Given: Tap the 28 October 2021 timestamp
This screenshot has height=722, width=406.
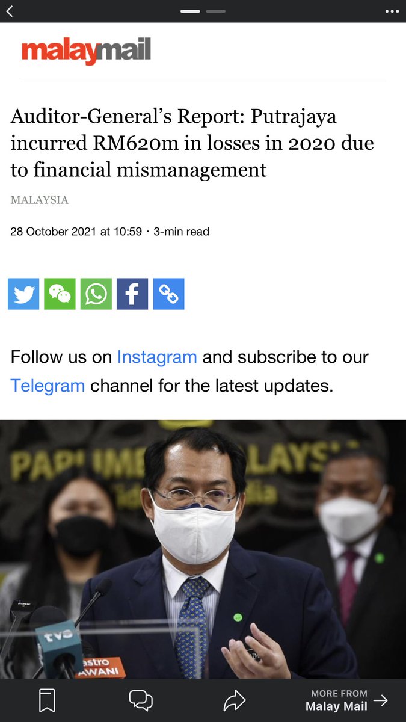Looking at the screenshot, I should (x=76, y=232).
